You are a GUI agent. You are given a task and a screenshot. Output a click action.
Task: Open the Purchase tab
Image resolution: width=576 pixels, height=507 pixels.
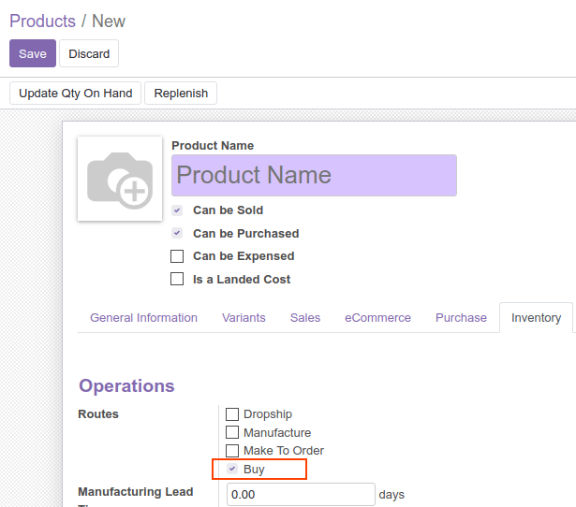[461, 318]
